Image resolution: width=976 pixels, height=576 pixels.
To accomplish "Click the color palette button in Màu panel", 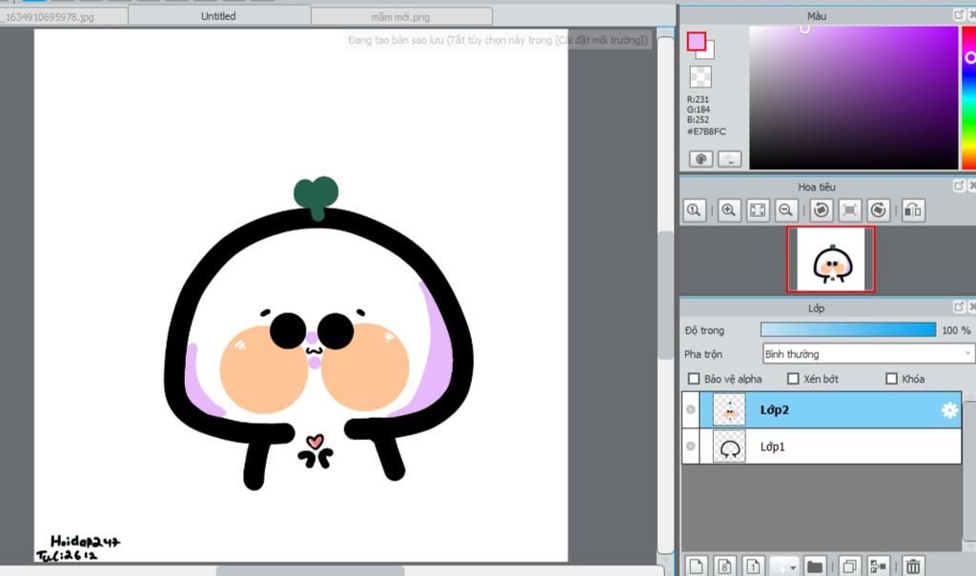I will (x=701, y=159).
